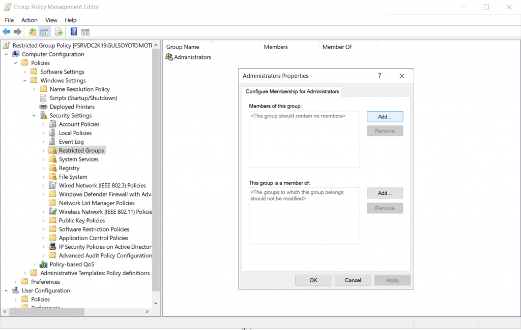Collapse the Security Settings node

tap(34, 116)
